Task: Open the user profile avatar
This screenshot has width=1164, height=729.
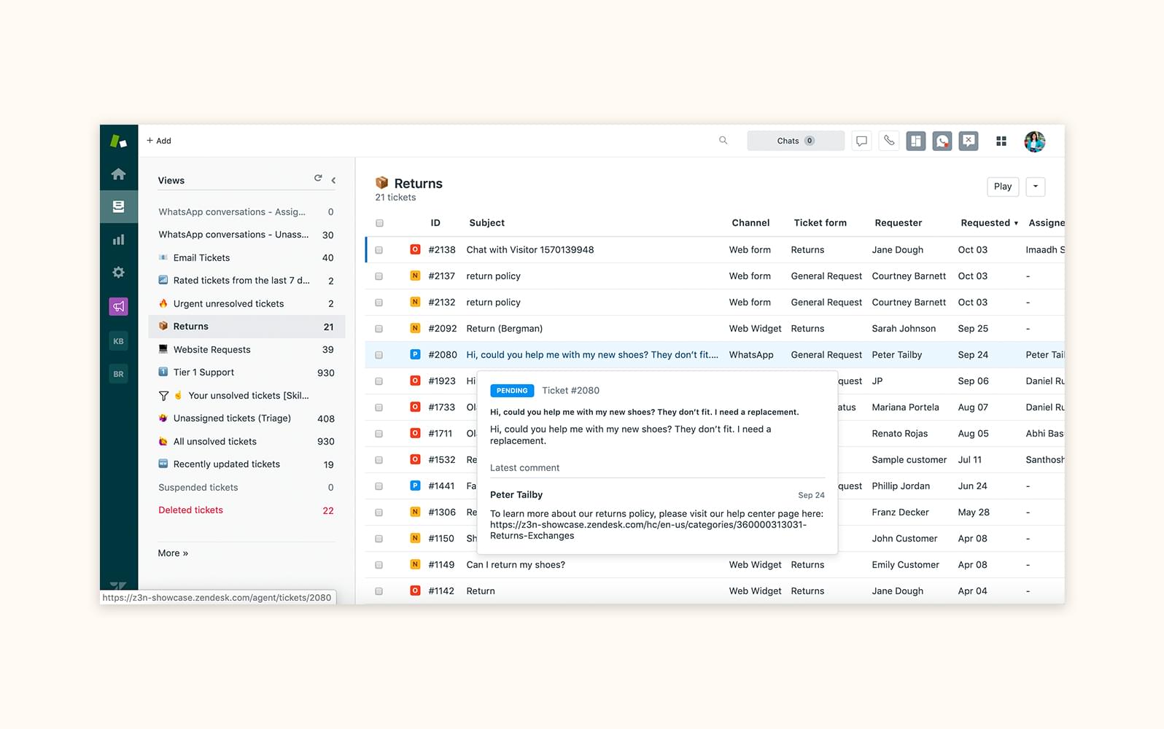Action: [x=1035, y=141]
